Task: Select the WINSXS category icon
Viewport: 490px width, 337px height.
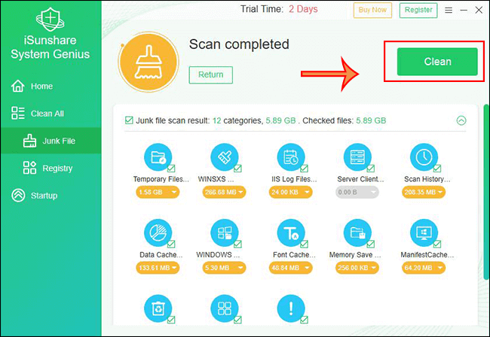Action: (224, 156)
